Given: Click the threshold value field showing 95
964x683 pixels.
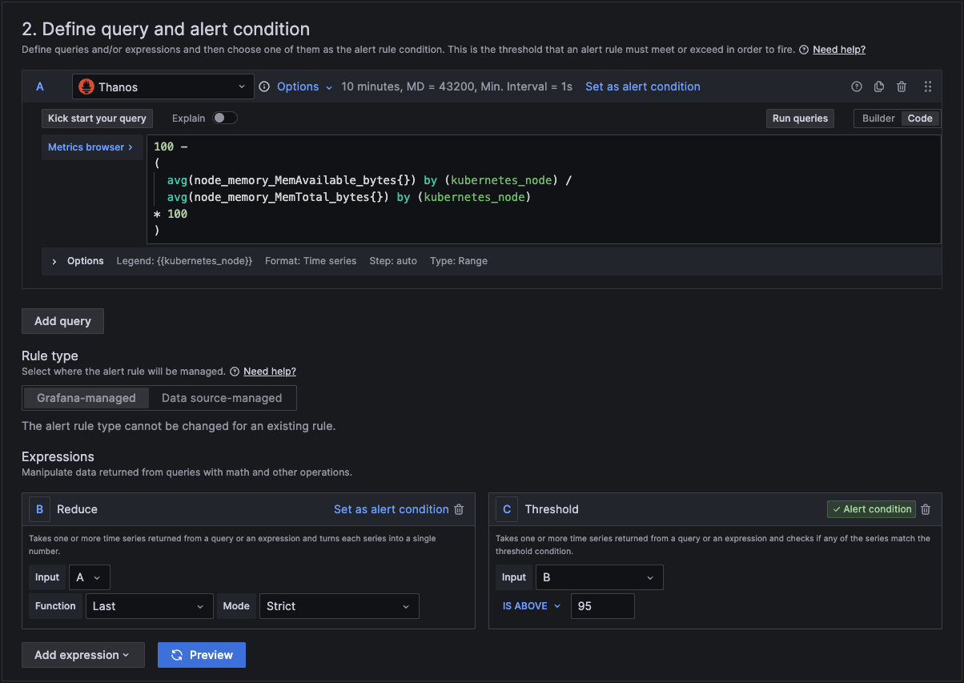Looking at the screenshot, I should click(x=602, y=606).
